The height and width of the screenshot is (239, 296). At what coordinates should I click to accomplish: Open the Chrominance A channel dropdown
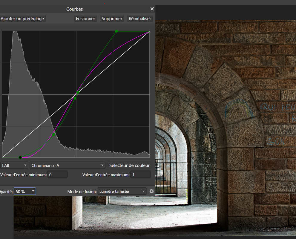pos(68,166)
